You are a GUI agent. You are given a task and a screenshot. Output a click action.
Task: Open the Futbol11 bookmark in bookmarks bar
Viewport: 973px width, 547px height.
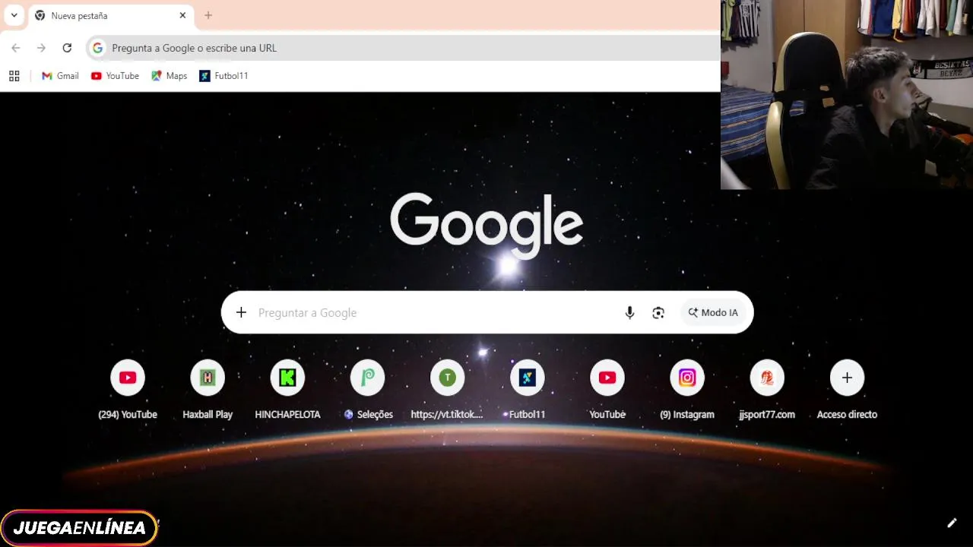pyautogui.click(x=223, y=76)
